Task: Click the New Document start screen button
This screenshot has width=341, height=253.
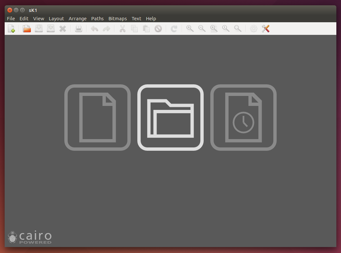Action: (x=97, y=117)
